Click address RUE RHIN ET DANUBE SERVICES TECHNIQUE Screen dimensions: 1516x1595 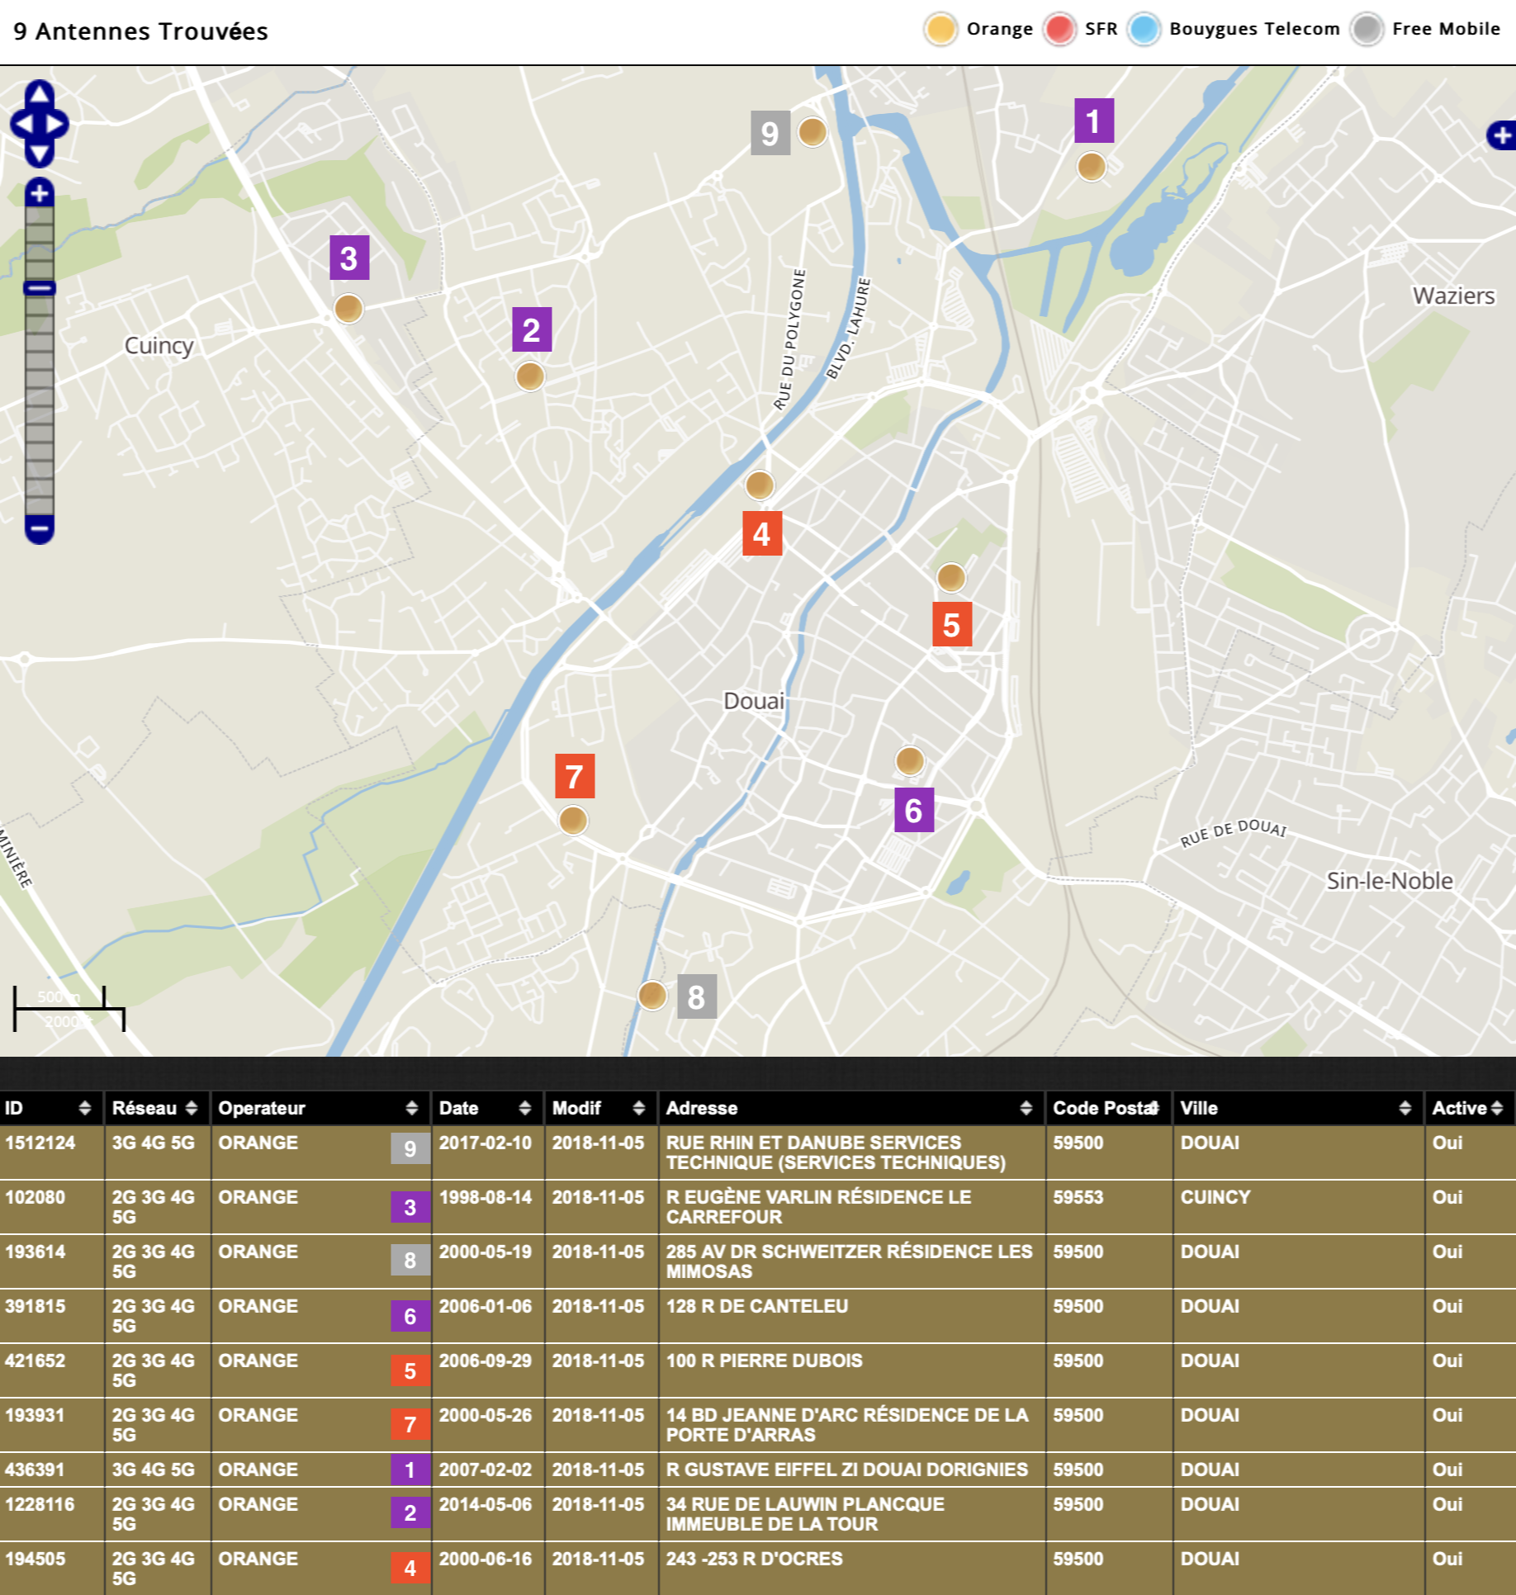point(836,1152)
